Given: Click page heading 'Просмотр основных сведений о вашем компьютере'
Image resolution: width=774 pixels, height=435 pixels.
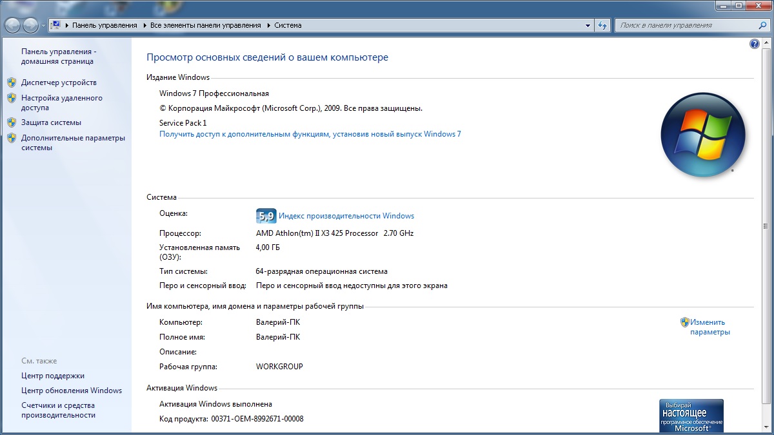Looking at the screenshot, I should (x=268, y=57).
